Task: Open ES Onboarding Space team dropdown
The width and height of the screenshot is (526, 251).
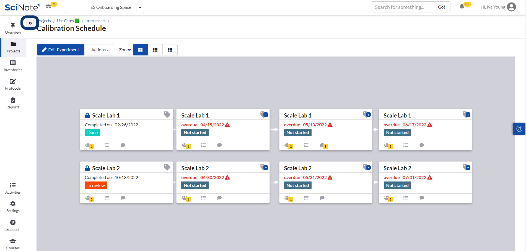Action: [140, 7]
